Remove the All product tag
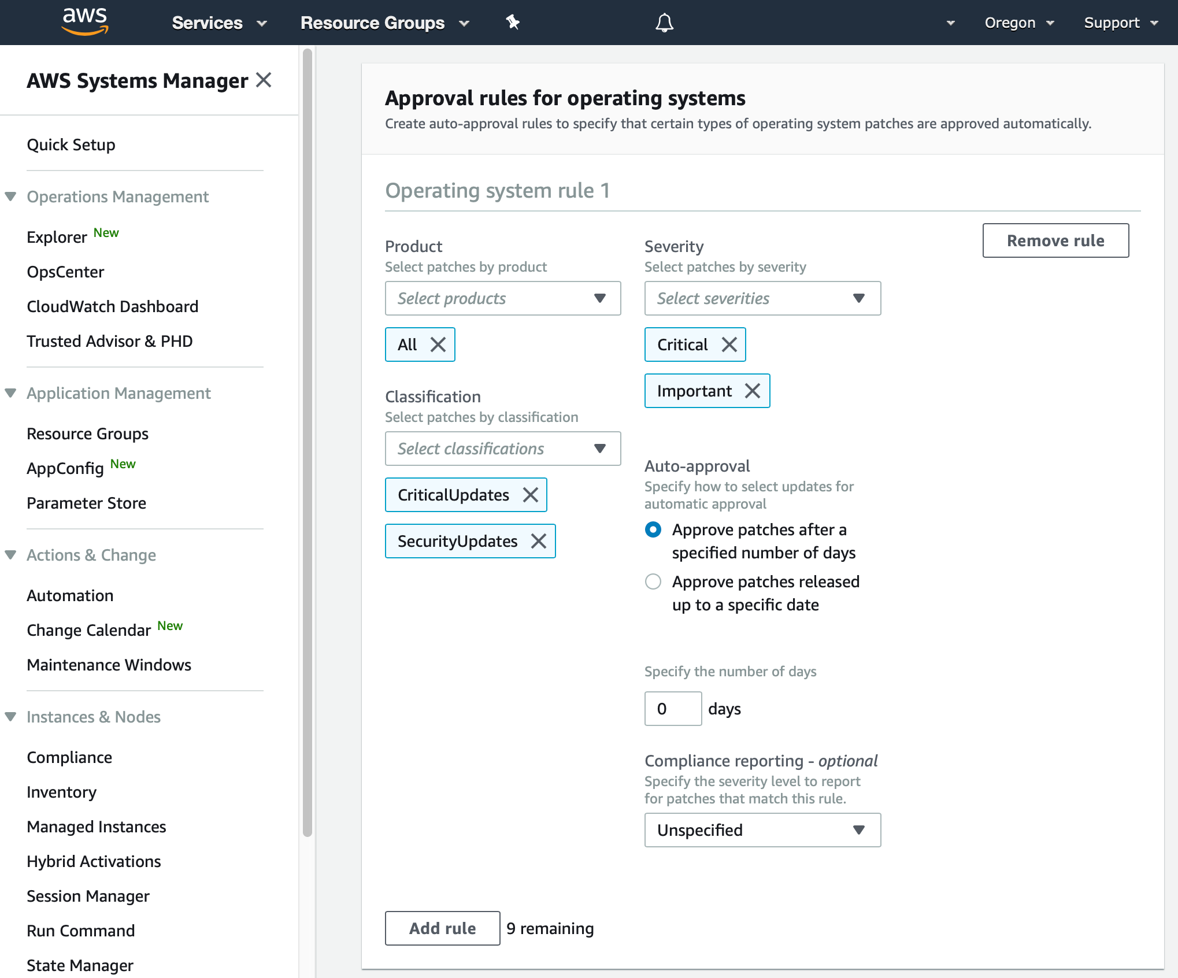The width and height of the screenshot is (1178, 978). 438,344
